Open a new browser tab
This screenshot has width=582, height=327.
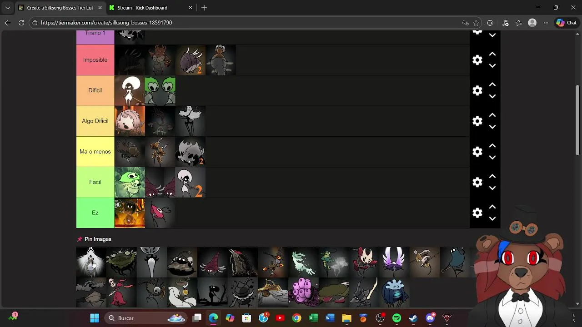click(x=204, y=8)
